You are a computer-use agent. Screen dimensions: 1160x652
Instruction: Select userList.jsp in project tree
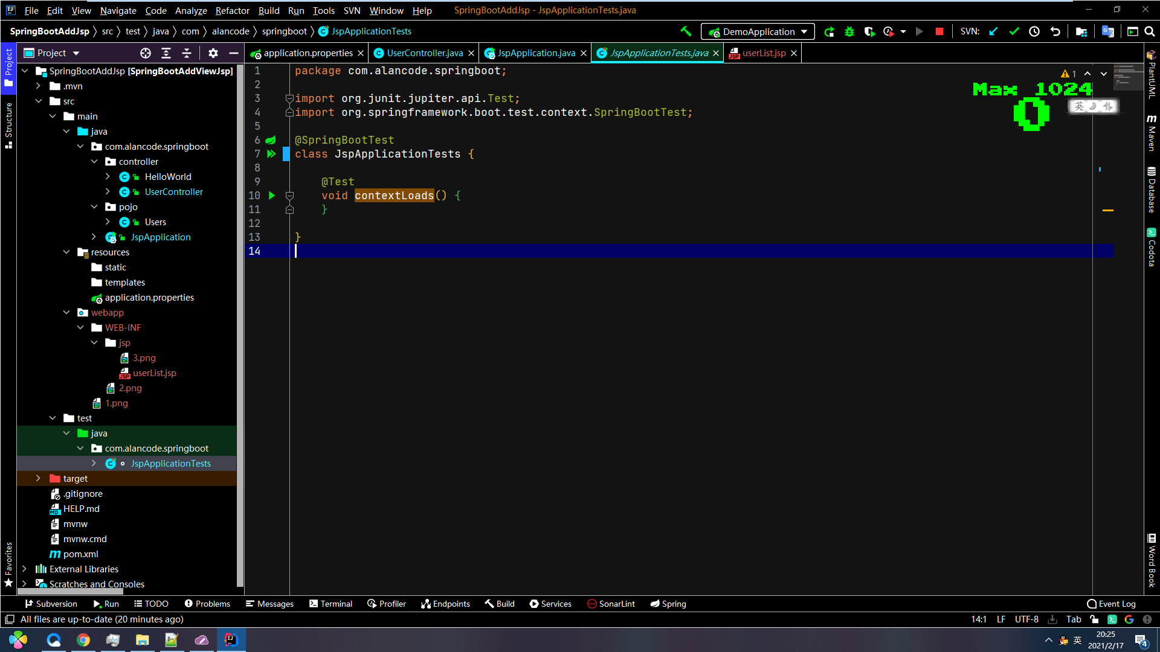pos(154,373)
